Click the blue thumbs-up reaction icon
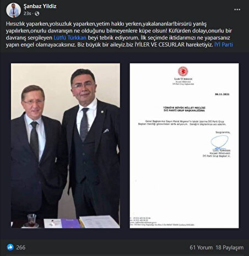The height and width of the screenshot is (256, 249). pos(10,247)
